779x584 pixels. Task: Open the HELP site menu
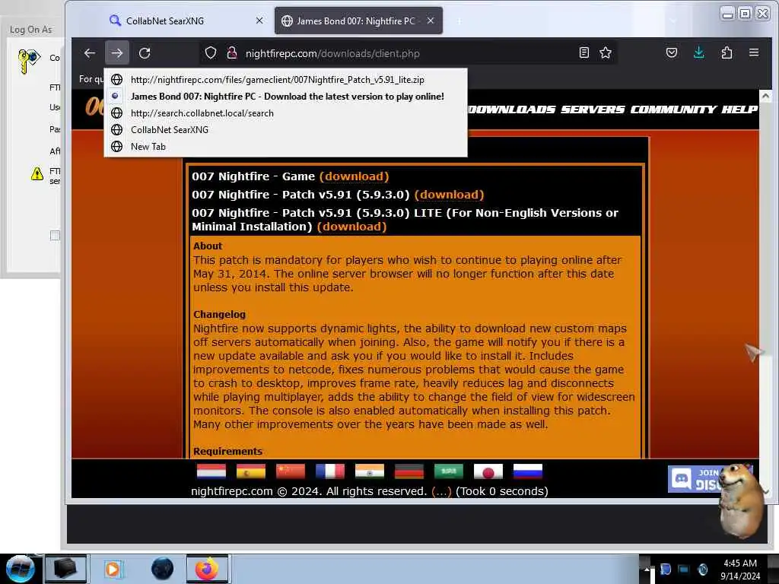pos(739,109)
